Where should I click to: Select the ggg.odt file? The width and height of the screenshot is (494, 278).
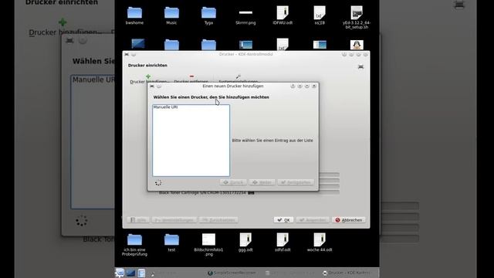[245, 242]
